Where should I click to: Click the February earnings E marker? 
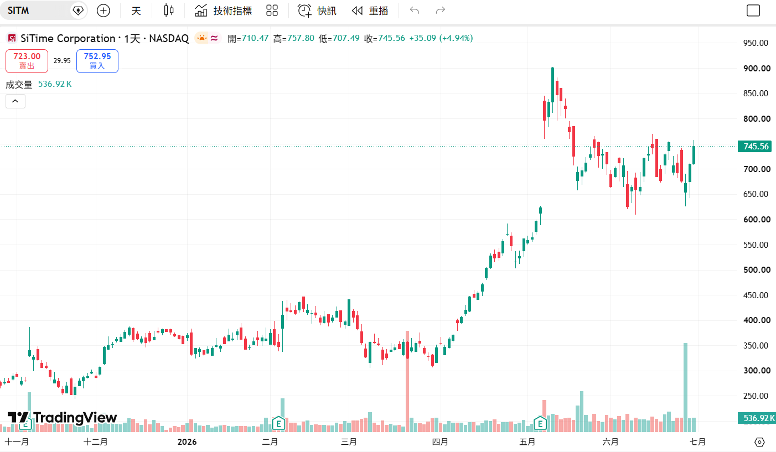pyautogui.click(x=279, y=424)
